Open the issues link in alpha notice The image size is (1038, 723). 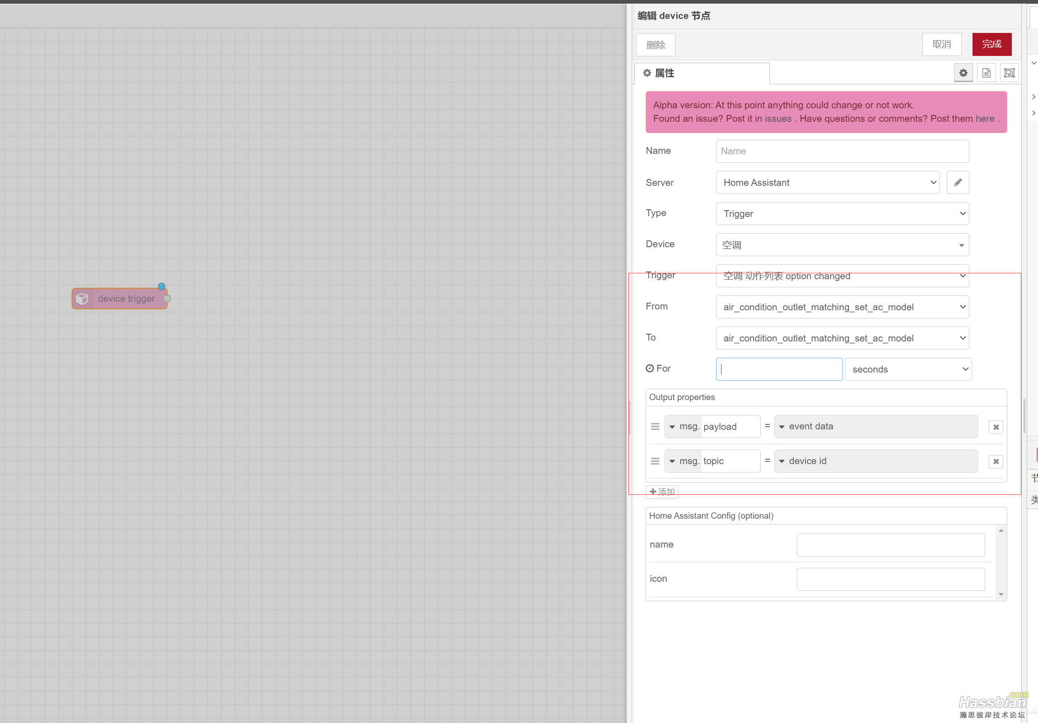(777, 119)
